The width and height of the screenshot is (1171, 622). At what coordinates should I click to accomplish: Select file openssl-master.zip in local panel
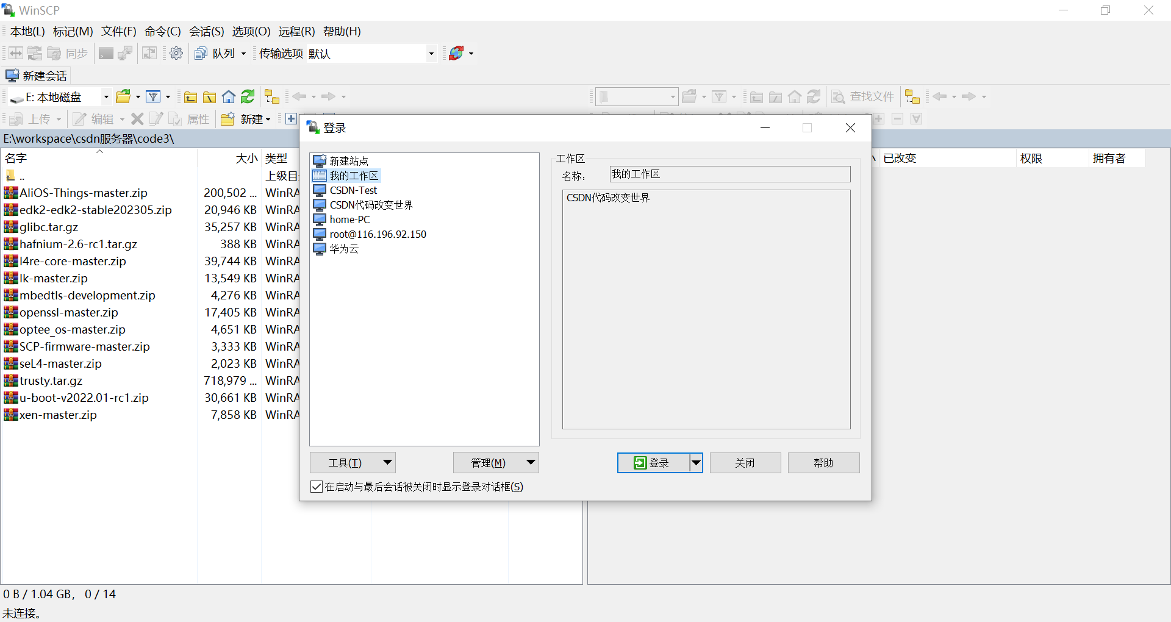(x=68, y=312)
